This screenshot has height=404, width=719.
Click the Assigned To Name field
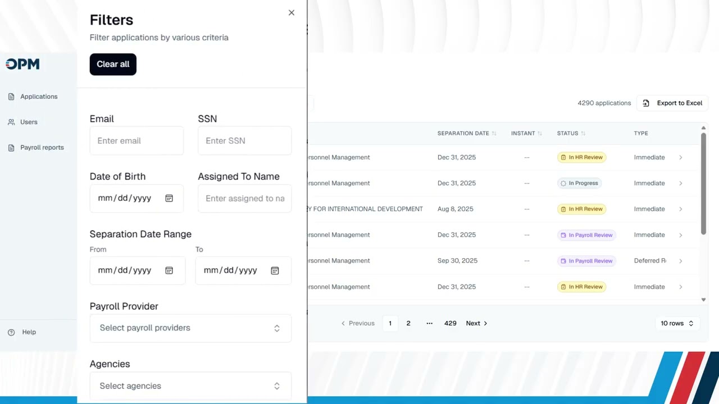point(244,198)
